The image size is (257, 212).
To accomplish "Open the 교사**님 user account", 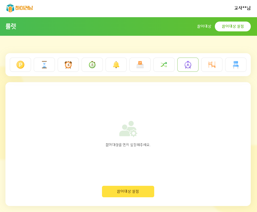I will [242, 8].
